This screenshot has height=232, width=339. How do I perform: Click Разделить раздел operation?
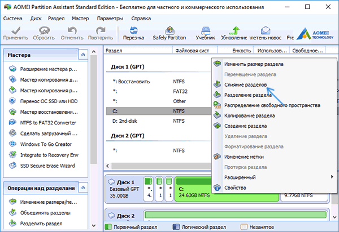(x=36, y=224)
